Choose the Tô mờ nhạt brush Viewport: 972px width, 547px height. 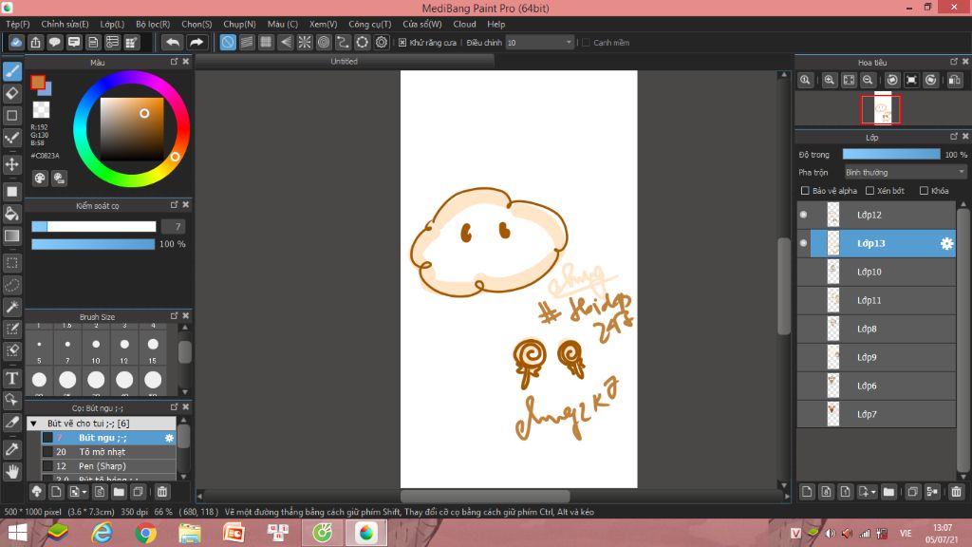(108, 452)
